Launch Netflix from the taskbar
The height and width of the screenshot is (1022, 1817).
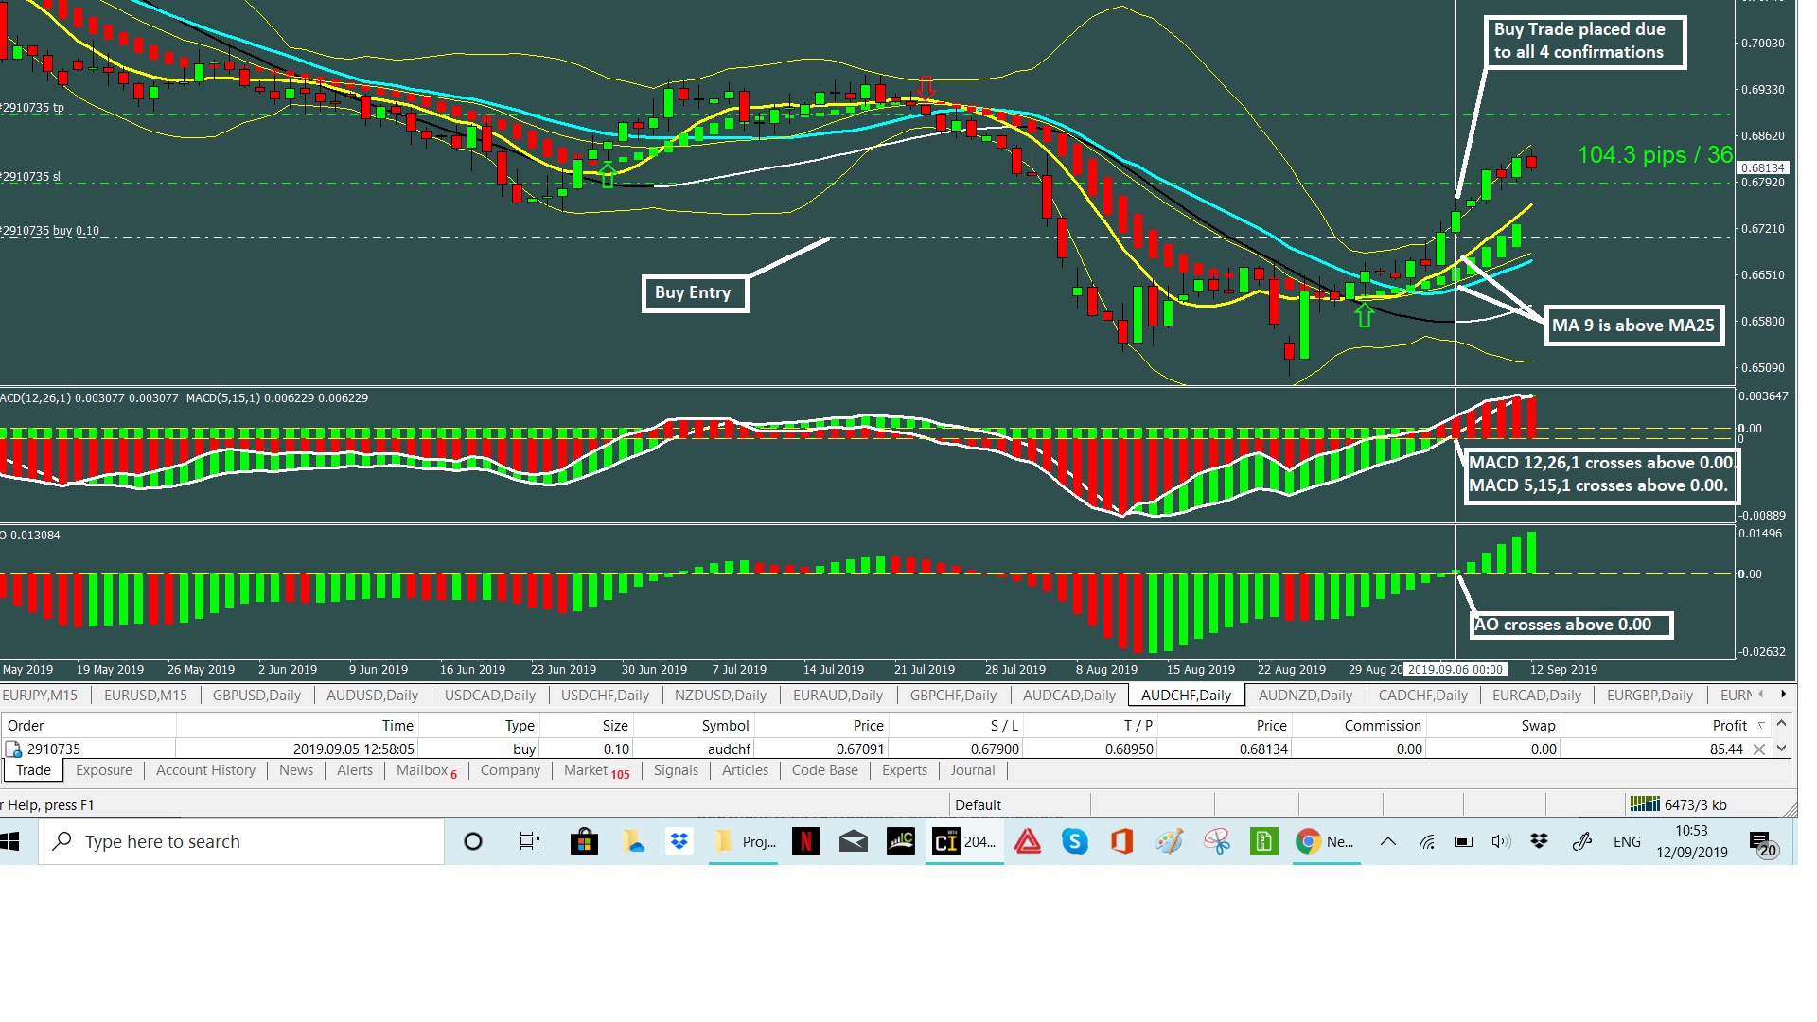[x=806, y=841]
